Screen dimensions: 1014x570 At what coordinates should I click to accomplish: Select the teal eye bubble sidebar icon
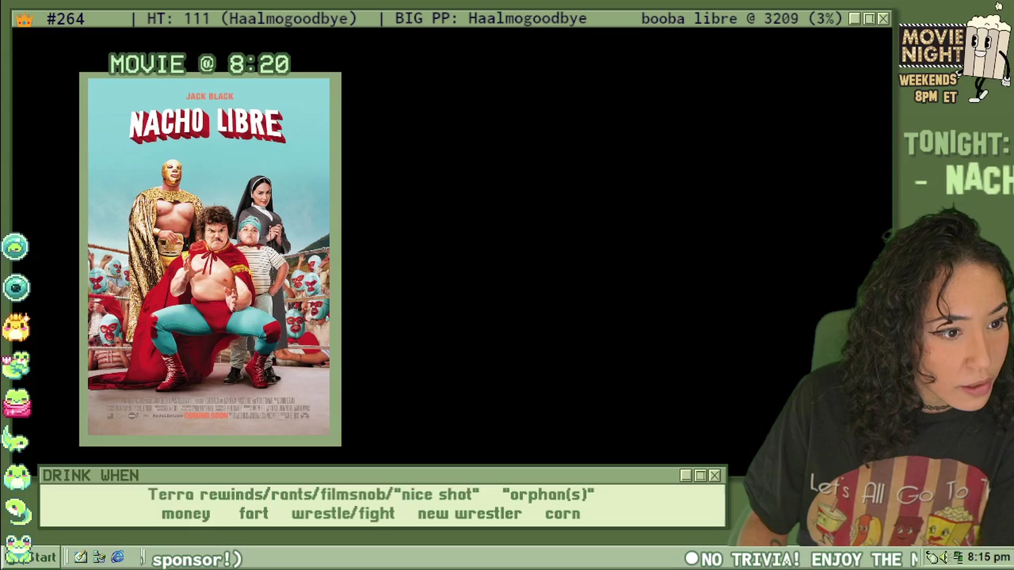point(16,288)
